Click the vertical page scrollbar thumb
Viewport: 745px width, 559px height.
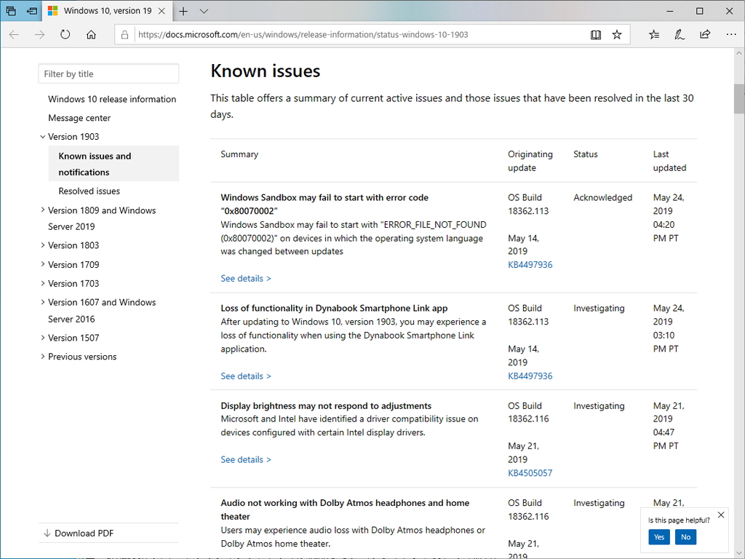click(x=738, y=99)
